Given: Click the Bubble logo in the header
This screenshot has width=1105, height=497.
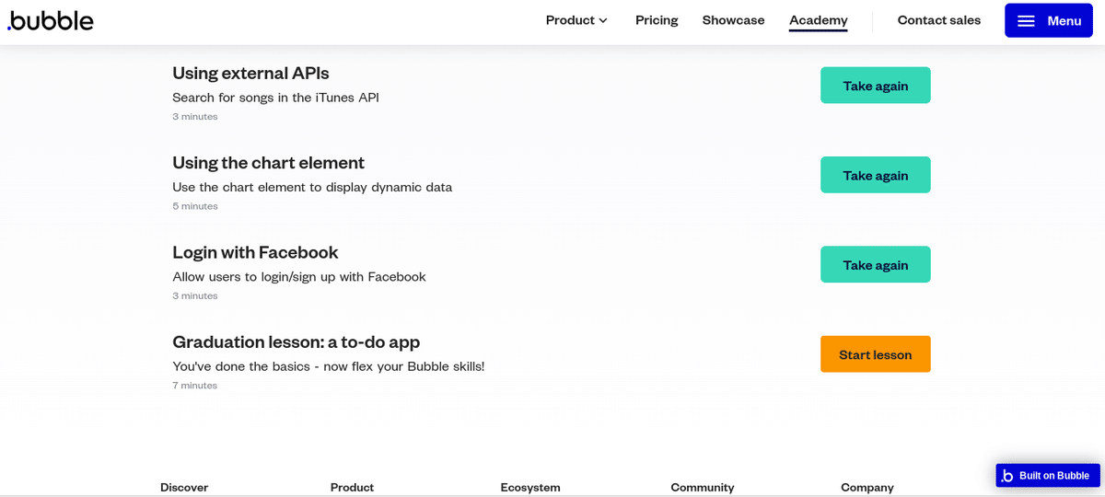Looking at the screenshot, I should (51, 20).
